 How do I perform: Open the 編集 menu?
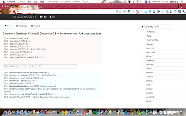point(29,1)
